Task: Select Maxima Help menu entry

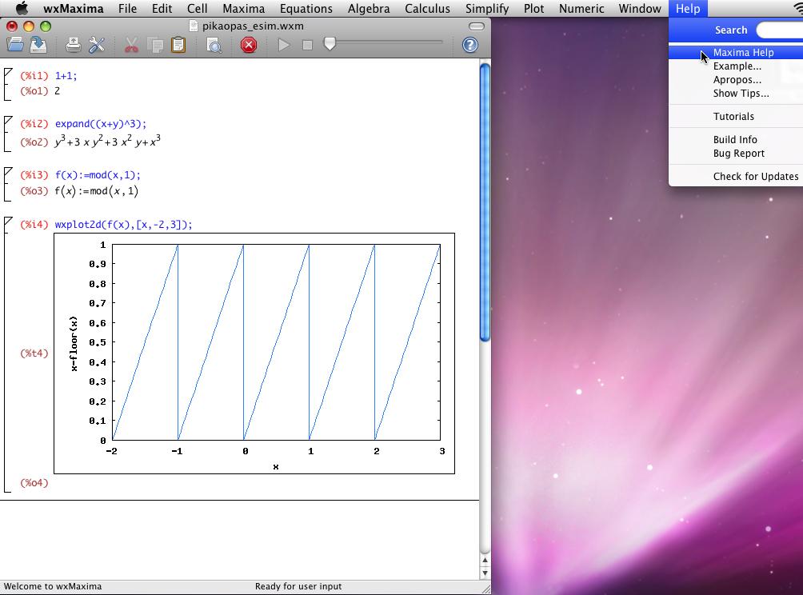Action: click(736, 52)
